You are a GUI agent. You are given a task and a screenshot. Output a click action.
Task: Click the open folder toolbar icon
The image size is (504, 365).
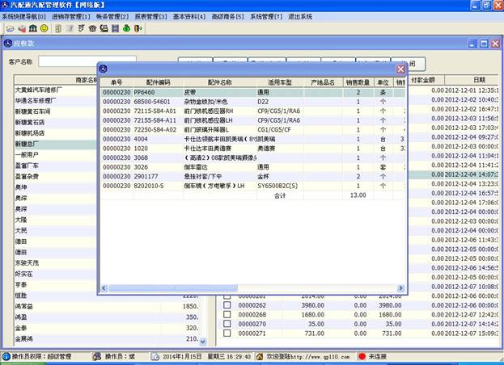coord(8,28)
